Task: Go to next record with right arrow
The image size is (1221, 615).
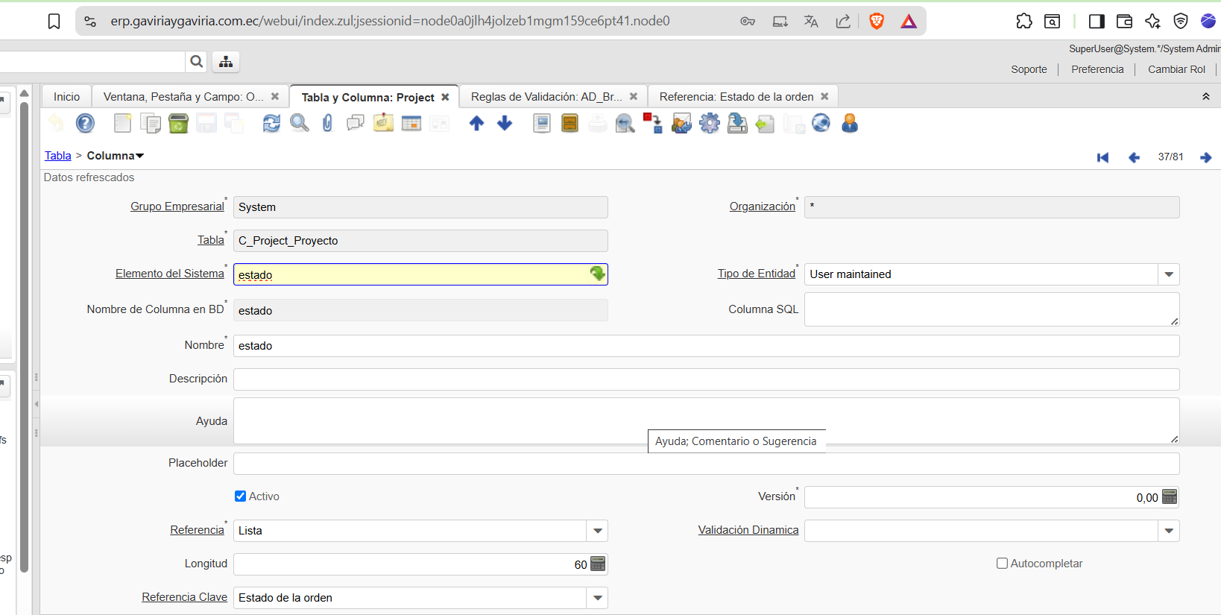Action: click(x=1205, y=157)
